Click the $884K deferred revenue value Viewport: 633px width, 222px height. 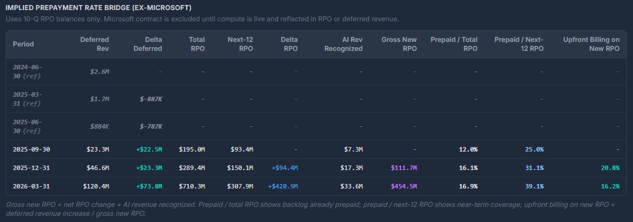(x=99, y=126)
